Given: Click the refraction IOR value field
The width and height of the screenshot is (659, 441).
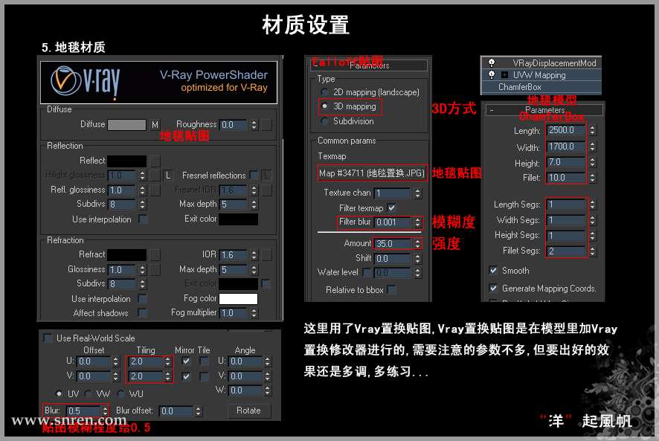Looking at the screenshot, I should [234, 255].
